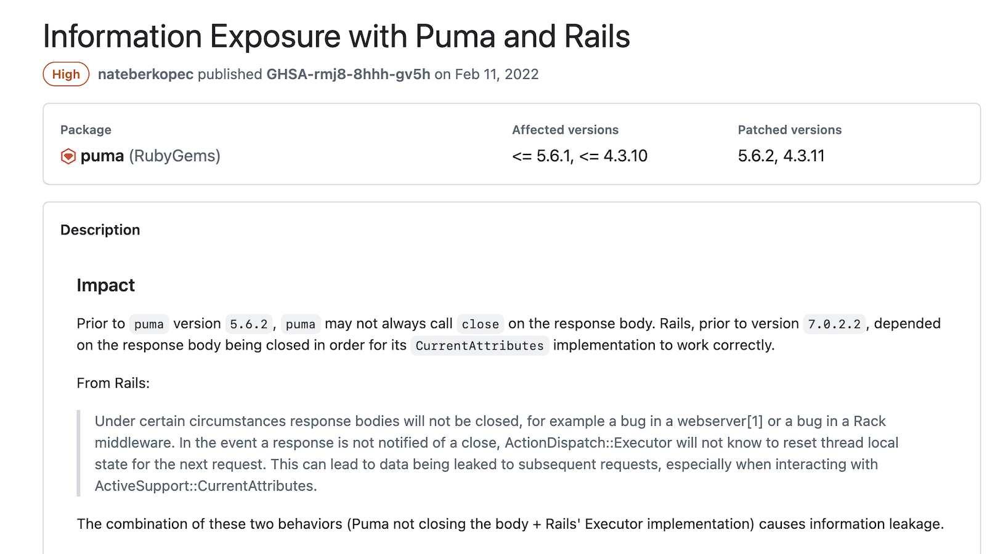Click the 7.0.2.2 version code snippet
The height and width of the screenshot is (554, 995).
tap(834, 324)
